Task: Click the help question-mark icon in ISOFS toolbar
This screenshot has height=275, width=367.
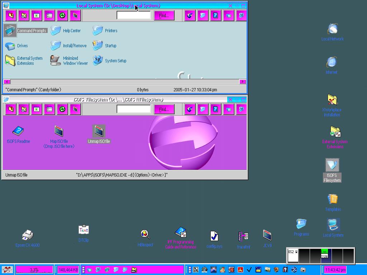Action: (x=215, y=109)
